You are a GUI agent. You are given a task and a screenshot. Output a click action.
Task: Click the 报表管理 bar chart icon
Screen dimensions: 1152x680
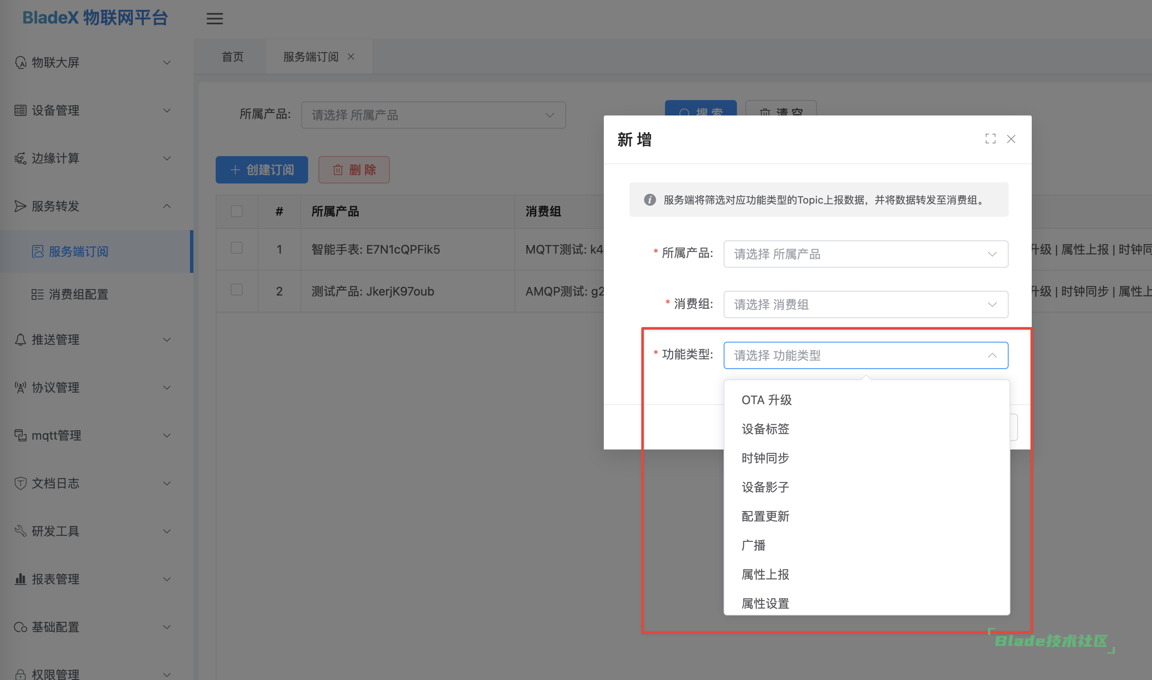(x=21, y=579)
